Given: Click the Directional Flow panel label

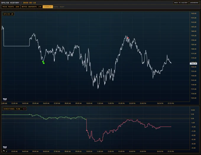Looking at the screenshot, I should [12, 109].
